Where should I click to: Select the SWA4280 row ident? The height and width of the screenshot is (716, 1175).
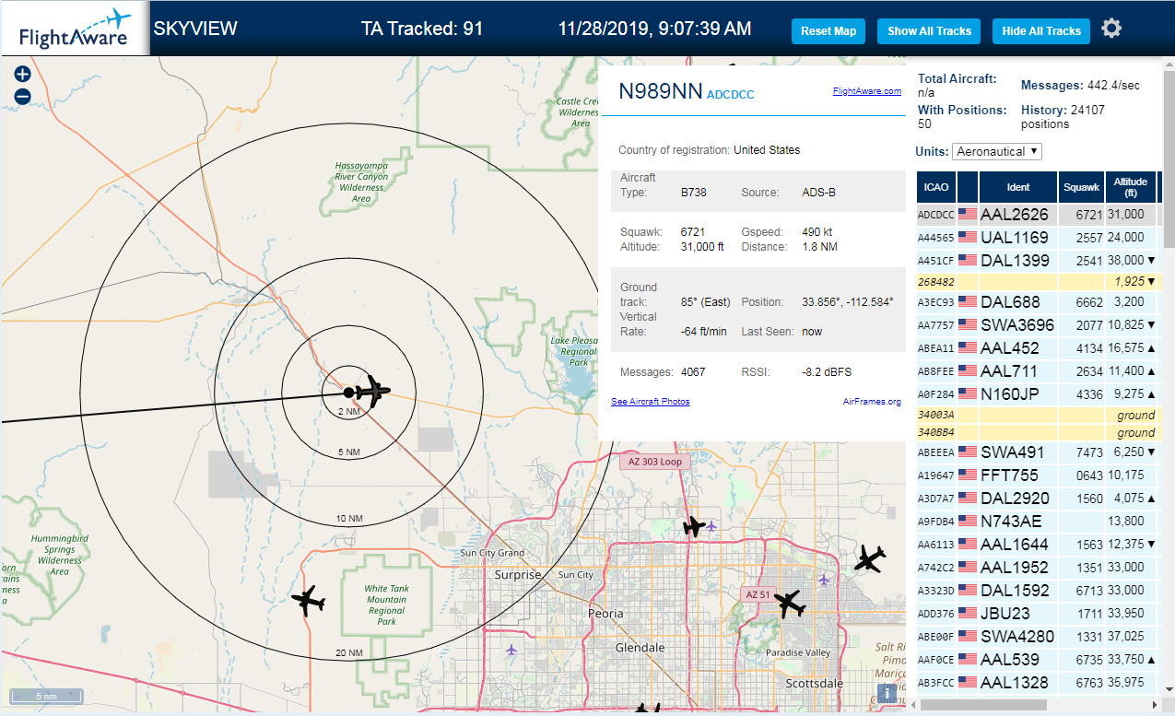(x=1017, y=637)
